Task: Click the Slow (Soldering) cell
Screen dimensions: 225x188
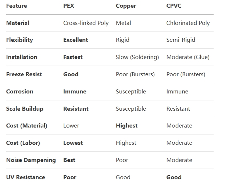Action: (x=137, y=57)
